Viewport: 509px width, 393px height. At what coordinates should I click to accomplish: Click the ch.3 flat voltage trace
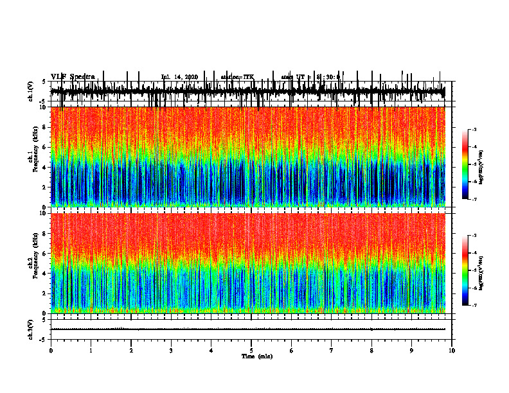coord(248,329)
